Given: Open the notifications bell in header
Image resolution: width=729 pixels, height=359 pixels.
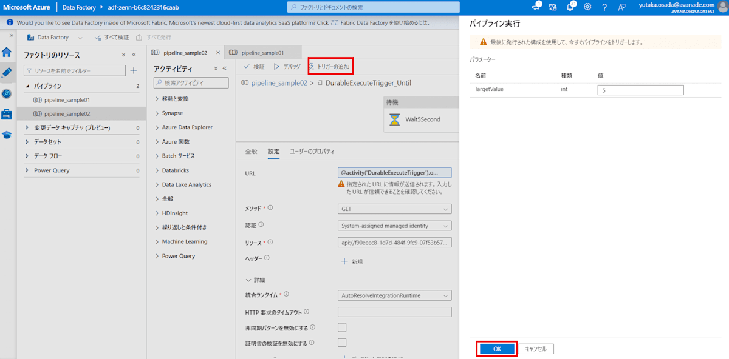Looking at the screenshot, I should 571,7.
